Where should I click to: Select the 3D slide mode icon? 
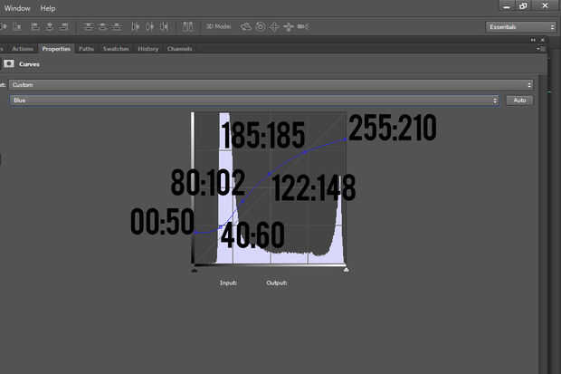coord(289,26)
